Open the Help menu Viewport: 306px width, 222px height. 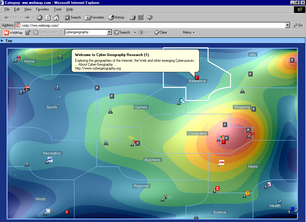click(70, 9)
